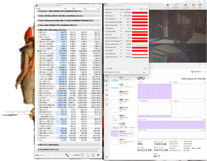Open Details icon in Task Manager sidebar
Viewport: 207px width, 161px height.
[x=107, y=99]
